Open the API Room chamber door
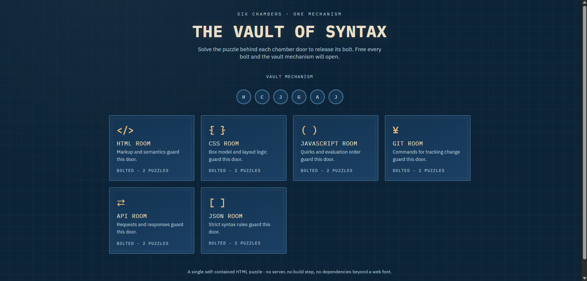587x281 pixels. 152,221
